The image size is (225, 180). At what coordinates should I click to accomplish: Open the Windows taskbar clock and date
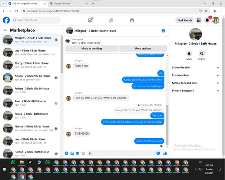click(209, 169)
